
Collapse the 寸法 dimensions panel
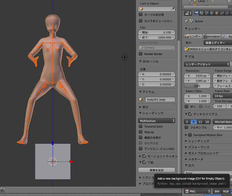[x=186, y=57]
